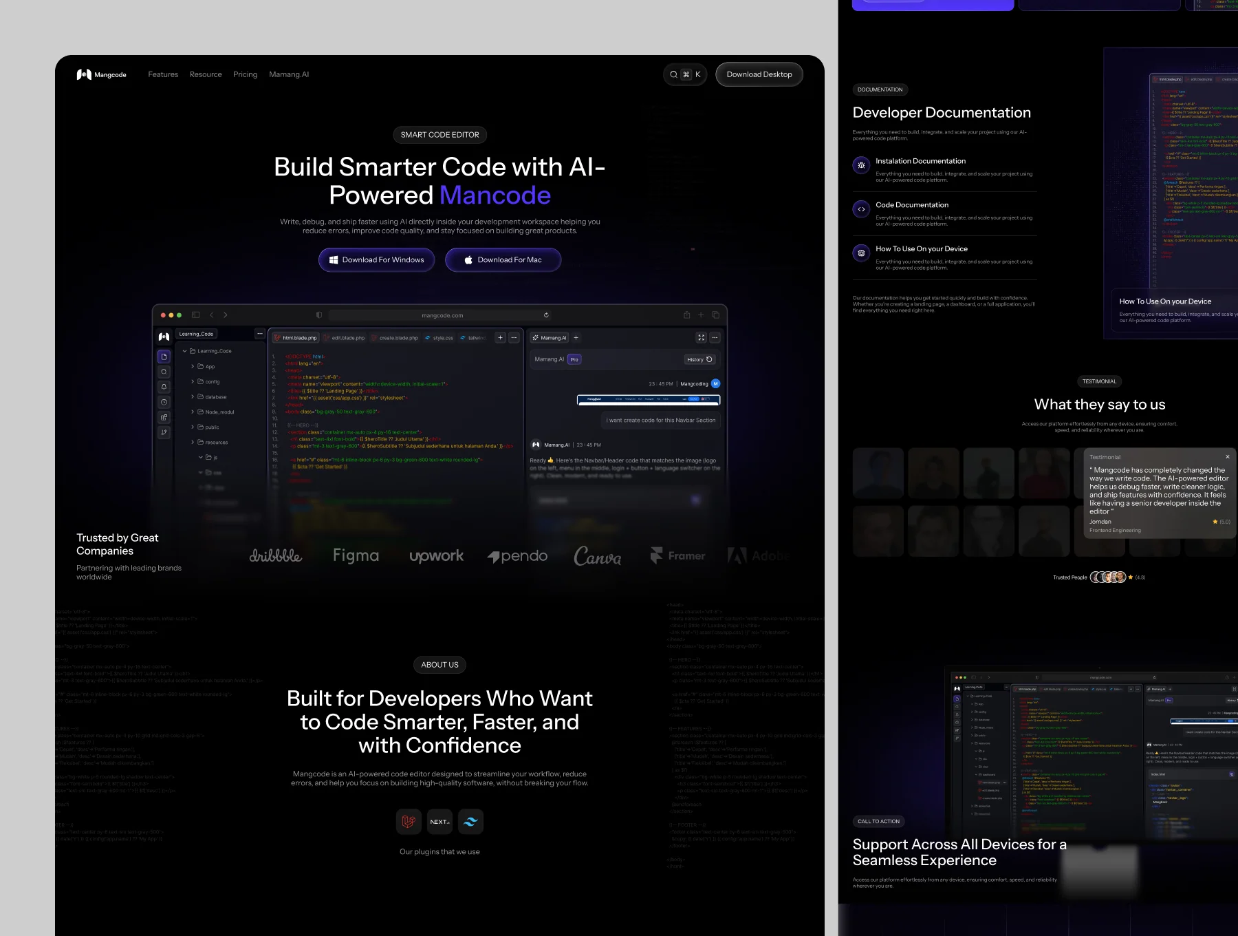Click the Next.js plugin icon
This screenshot has height=936, width=1238.
tap(439, 822)
